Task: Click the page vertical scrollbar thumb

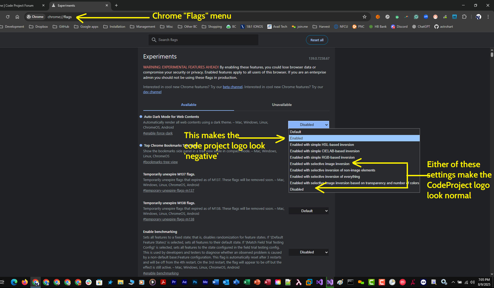Action: (492, 54)
